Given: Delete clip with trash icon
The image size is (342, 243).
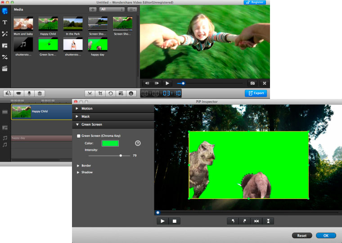Looking at the screenshot, I should click(x=40, y=93).
